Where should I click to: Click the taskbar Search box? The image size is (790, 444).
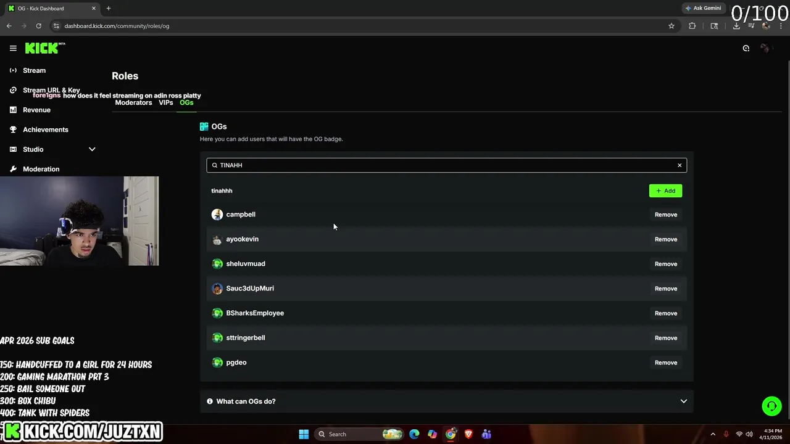359,434
